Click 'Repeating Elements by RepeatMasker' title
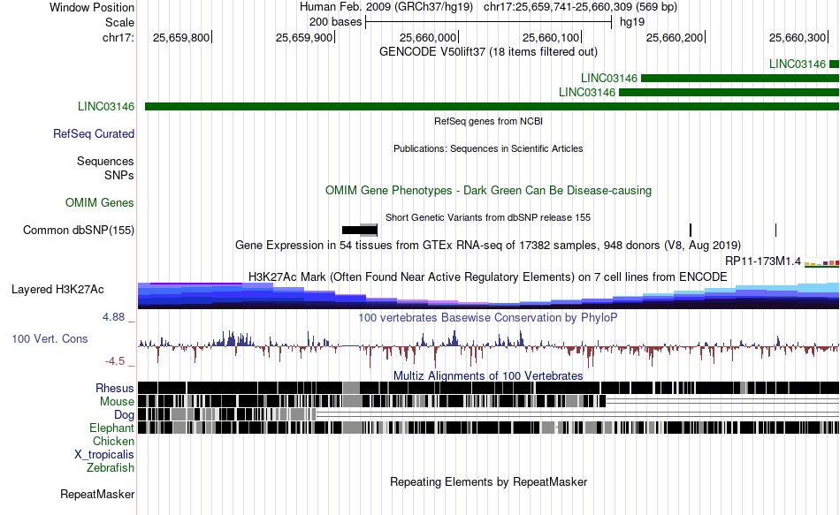The height and width of the screenshot is (515, 840). click(489, 481)
